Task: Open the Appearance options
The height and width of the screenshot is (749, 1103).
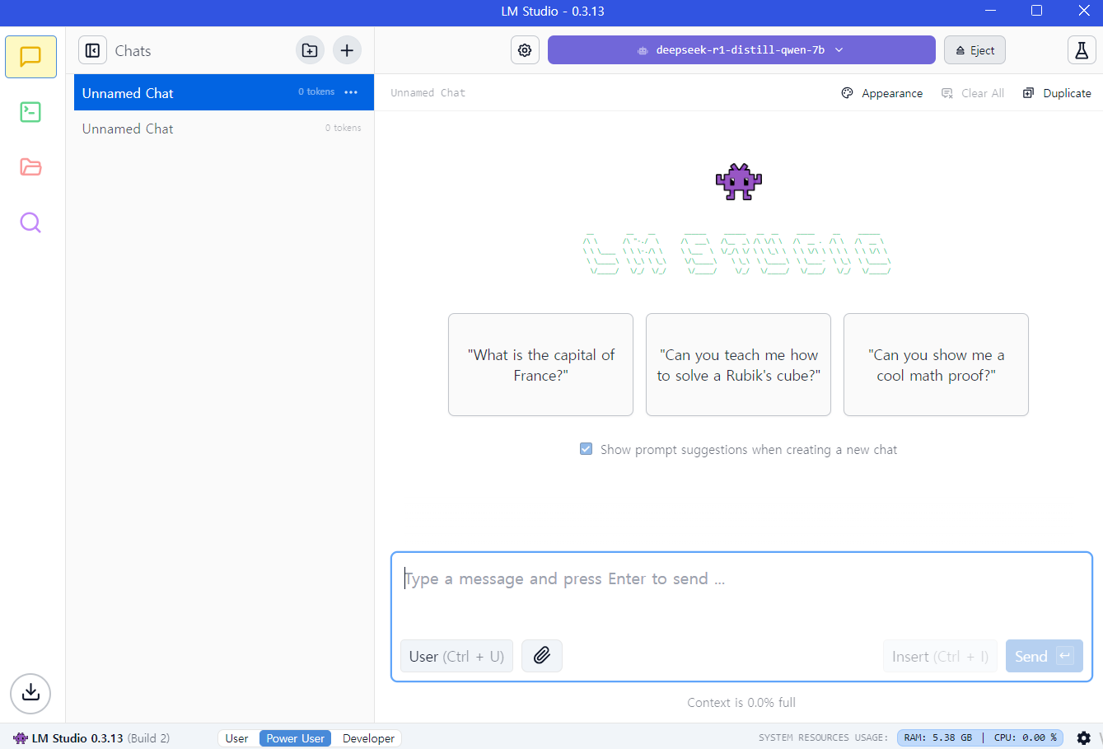Action: point(882,93)
